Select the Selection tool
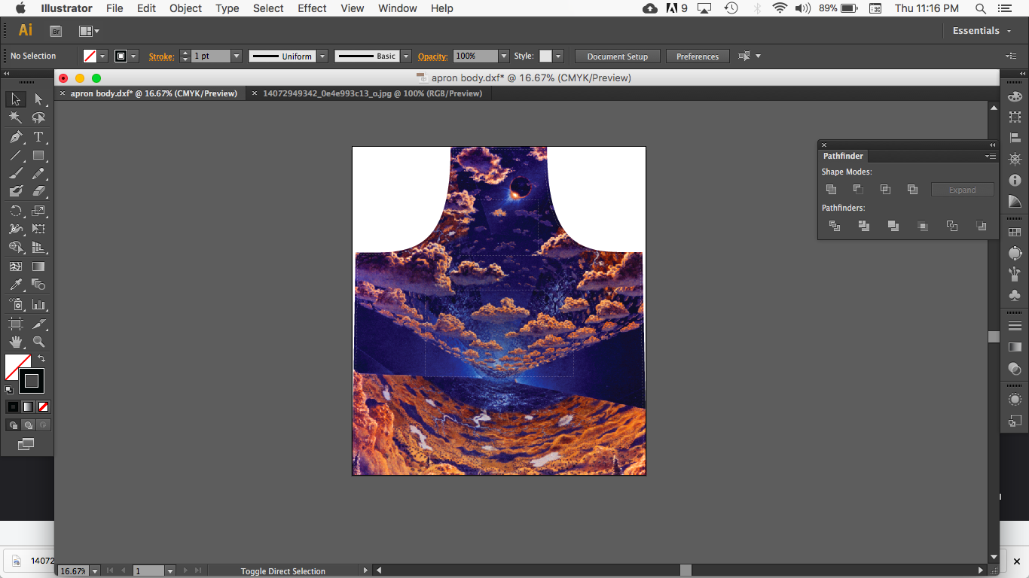This screenshot has width=1029, height=578. tap(15, 99)
